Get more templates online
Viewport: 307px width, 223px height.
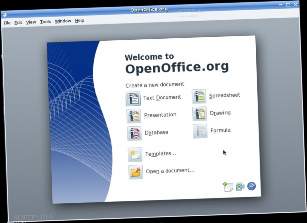(229, 186)
